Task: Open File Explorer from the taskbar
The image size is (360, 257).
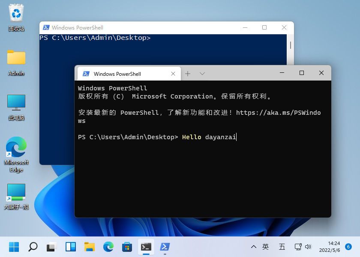Action: pyautogui.click(x=89, y=247)
